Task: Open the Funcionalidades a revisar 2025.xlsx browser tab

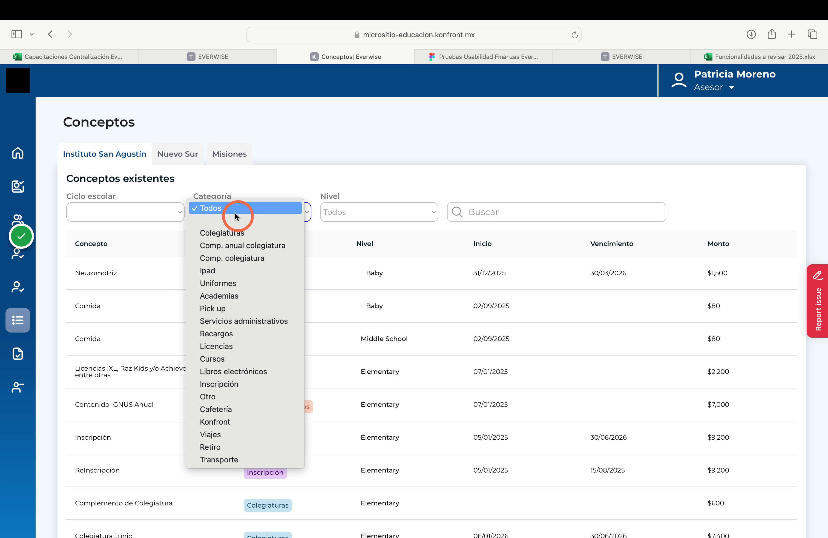Action: coord(759,57)
